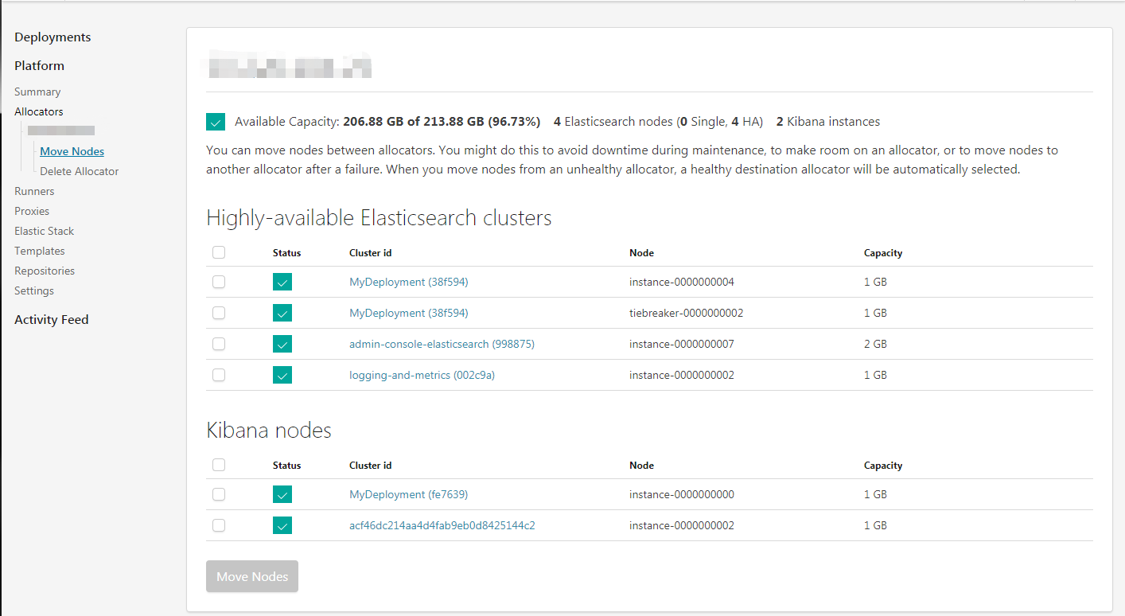
Task: Open the Activity Feed section
Action: click(x=52, y=320)
